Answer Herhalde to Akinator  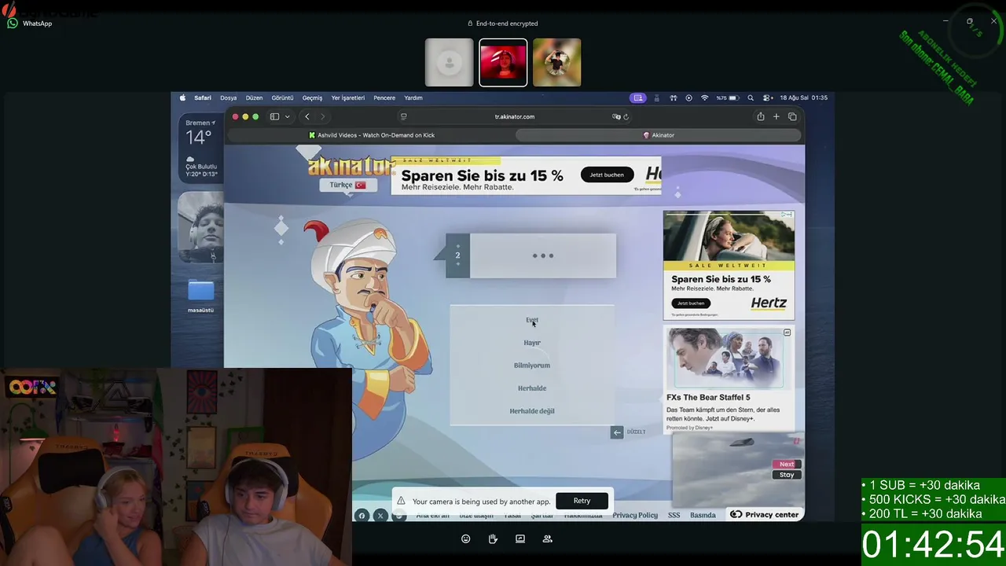pos(532,388)
